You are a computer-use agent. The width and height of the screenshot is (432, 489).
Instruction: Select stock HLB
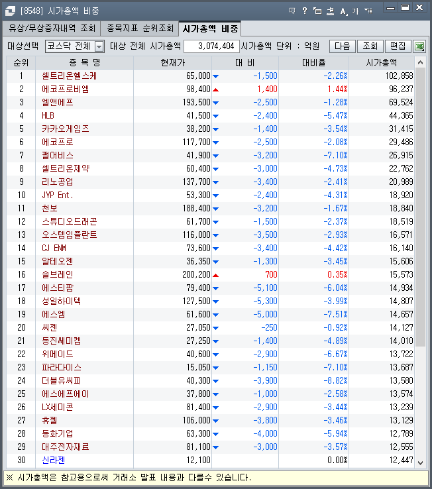(48, 116)
